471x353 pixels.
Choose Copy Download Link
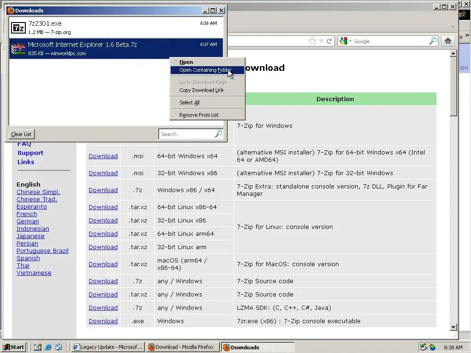pos(207,90)
